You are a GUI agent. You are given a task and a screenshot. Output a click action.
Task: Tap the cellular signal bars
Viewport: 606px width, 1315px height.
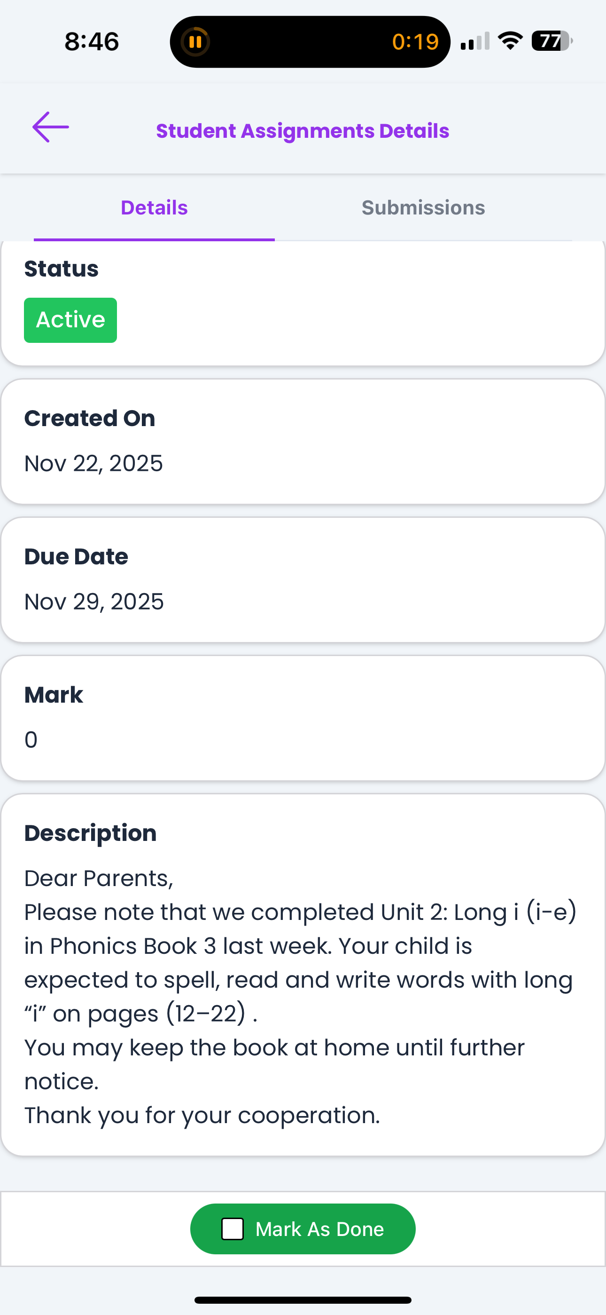coord(474,41)
